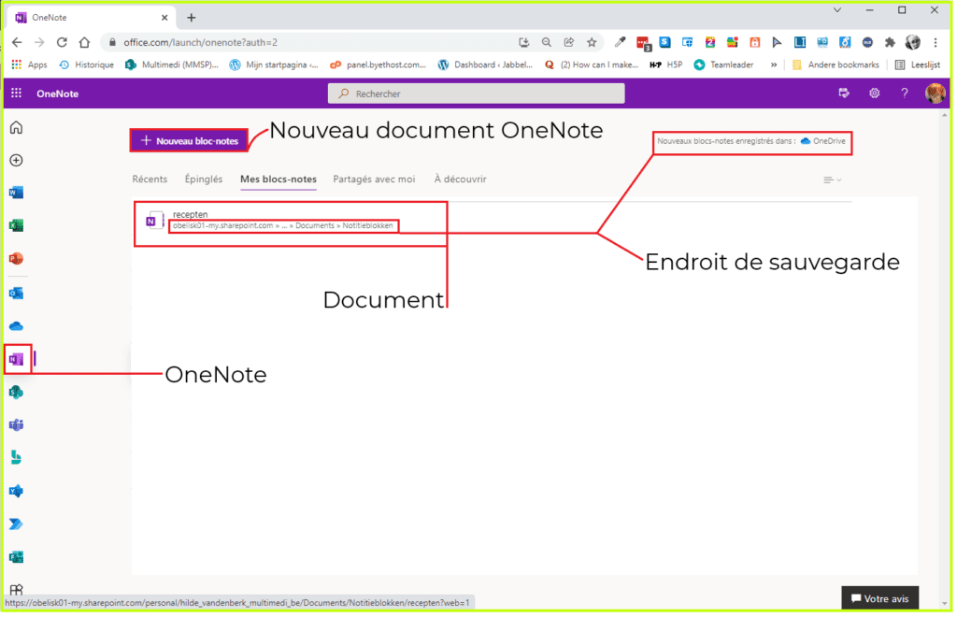Viewport: 957px width, 617px height.
Task: Open the account profile picture
Action: coord(935,93)
